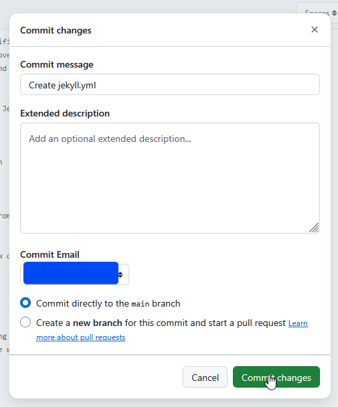Viewport: 338px width, 407px height.
Task: Click the green Commit changes button
Action: 276,377
